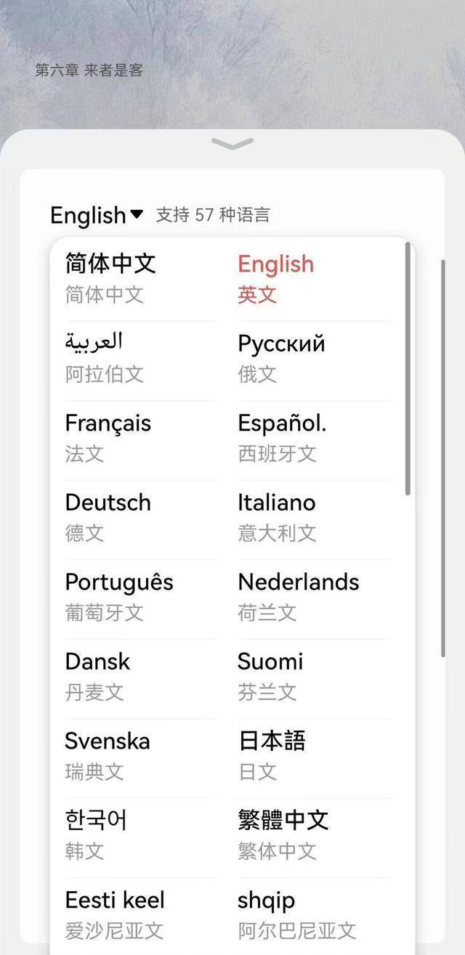Choose 日本語 language option
Screen dimensions: 465x955
(x=272, y=755)
